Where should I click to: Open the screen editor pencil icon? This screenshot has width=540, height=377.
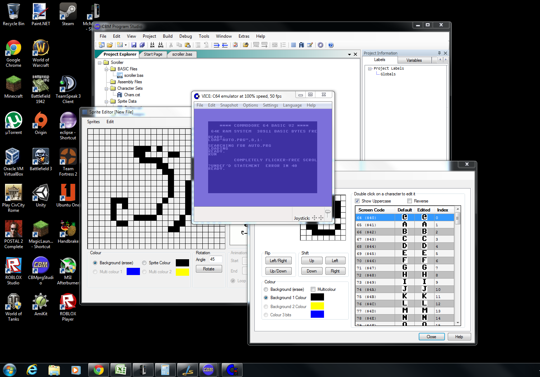(x=310, y=45)
